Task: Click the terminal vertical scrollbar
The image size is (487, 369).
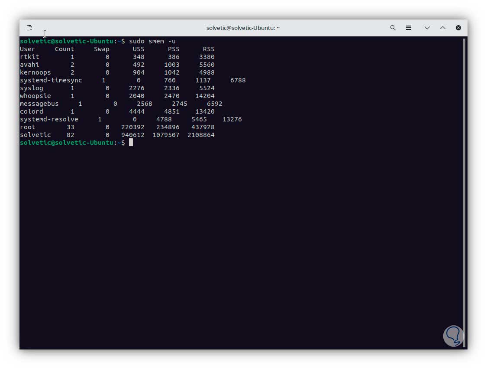Action: click(464, 193)
